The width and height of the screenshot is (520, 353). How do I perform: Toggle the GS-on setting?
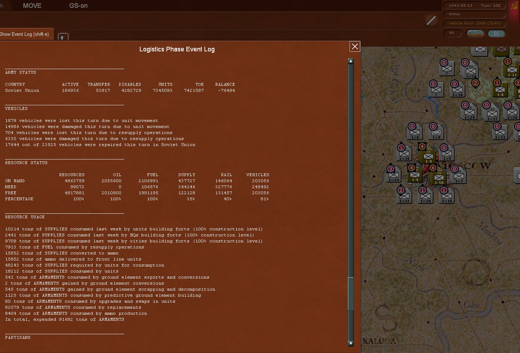(78, 6)
